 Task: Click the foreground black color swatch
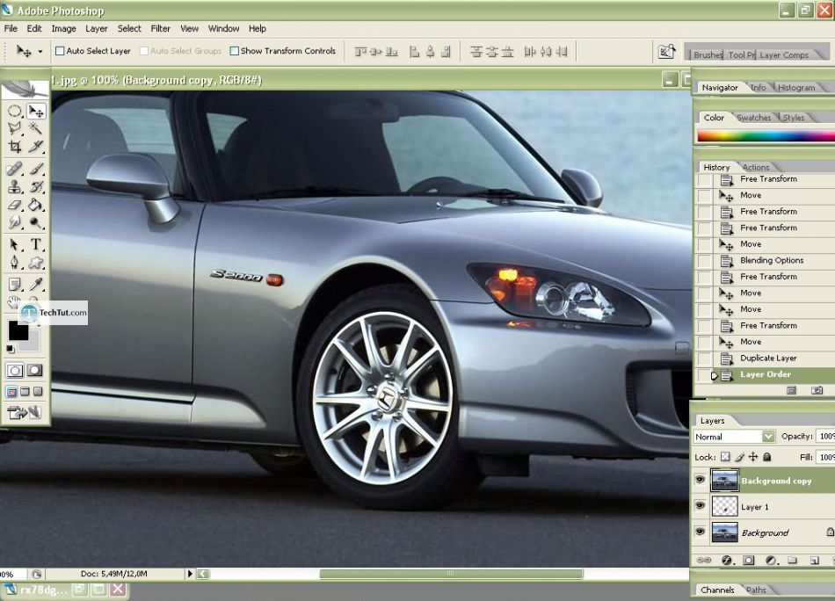(18, 330)
